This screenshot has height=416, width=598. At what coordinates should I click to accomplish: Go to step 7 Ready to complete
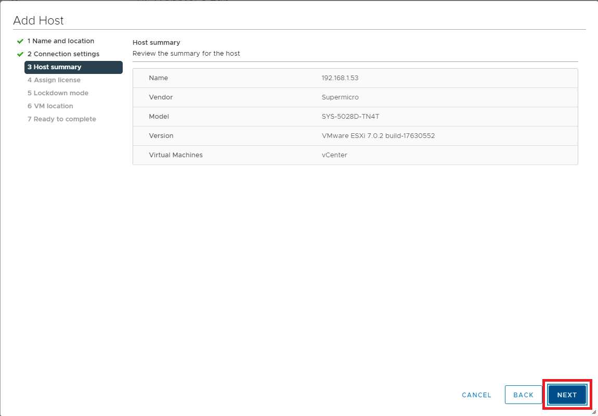click(x=62, y=119)
